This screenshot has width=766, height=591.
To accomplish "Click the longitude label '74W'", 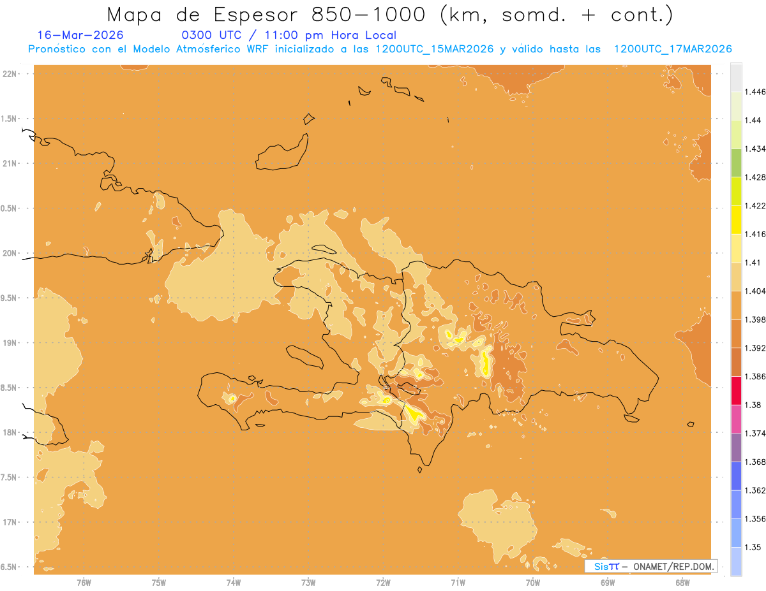I will point(234,582).
